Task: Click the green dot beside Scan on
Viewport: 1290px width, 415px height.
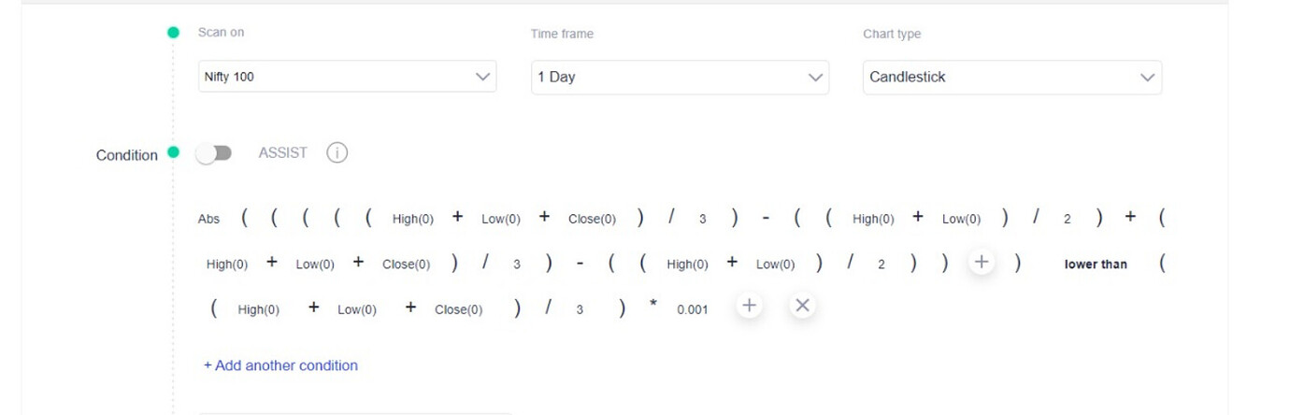Action: tap(173, 33)
